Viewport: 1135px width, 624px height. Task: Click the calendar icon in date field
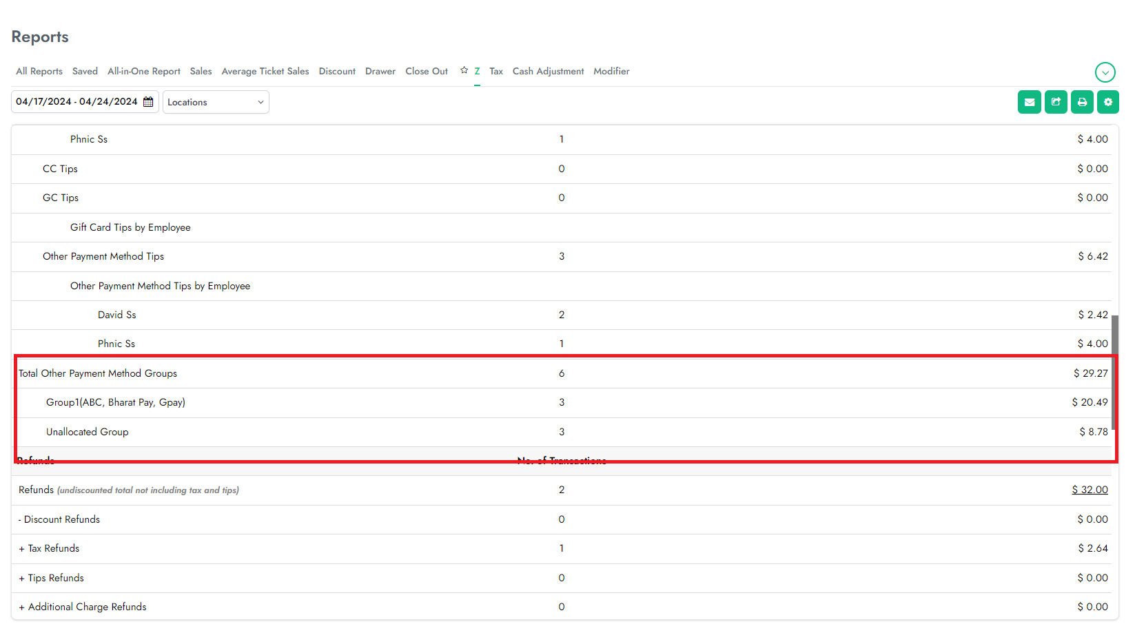coord(148,102)
